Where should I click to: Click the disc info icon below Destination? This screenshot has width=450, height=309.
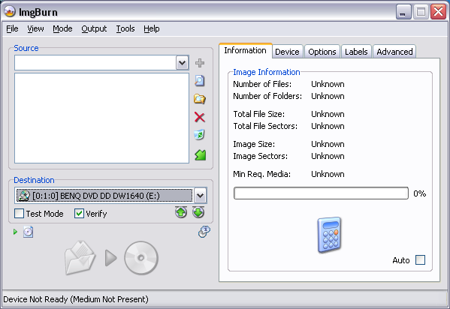(28, 232)
